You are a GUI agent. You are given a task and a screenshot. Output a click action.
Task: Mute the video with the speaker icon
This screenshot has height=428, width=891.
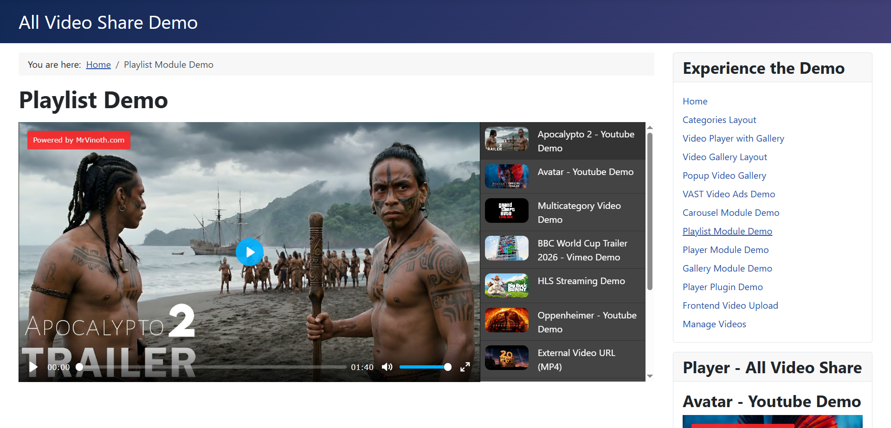tap(387, 367)
